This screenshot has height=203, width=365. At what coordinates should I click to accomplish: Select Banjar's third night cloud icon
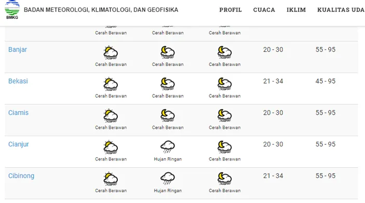[x=225, y=52]
